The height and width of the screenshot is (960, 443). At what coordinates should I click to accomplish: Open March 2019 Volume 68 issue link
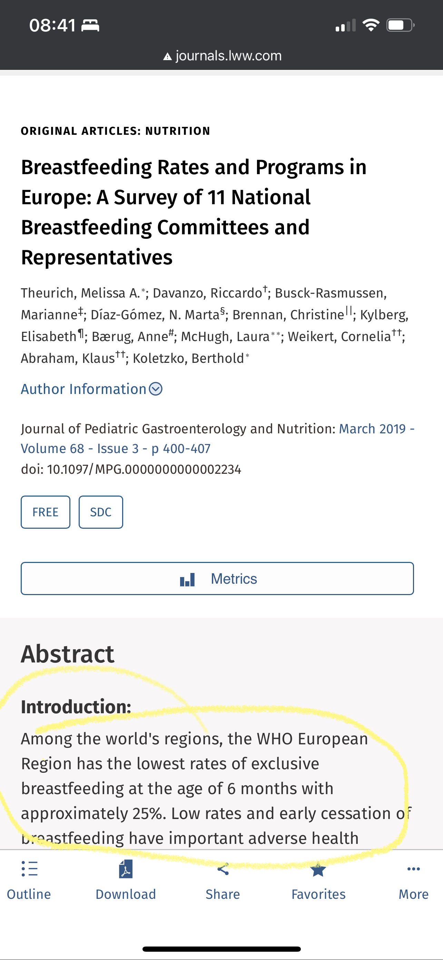(x=115, y=448)
